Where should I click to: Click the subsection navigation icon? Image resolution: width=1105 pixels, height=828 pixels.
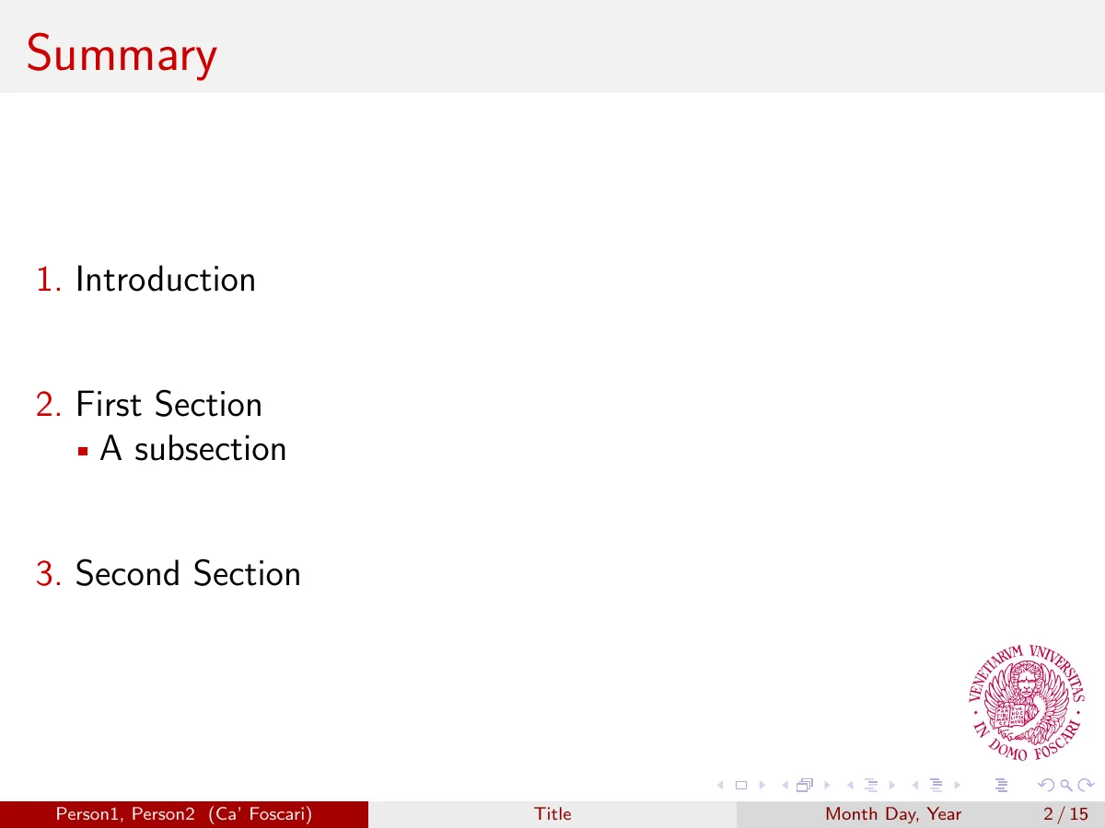click(870, 785)
